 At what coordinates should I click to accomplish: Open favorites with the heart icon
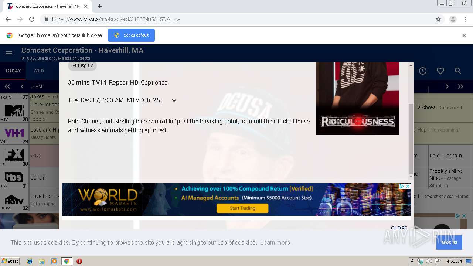point(440,71)
